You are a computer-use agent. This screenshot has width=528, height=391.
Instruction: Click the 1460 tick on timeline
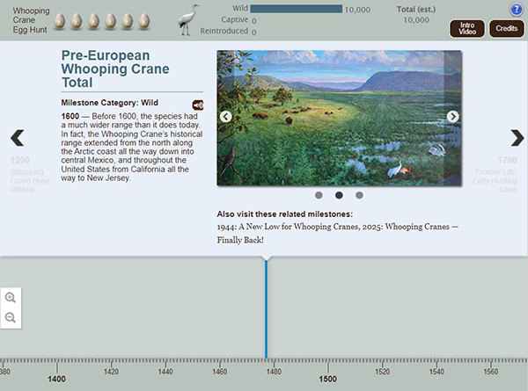(x=219, y=372)
